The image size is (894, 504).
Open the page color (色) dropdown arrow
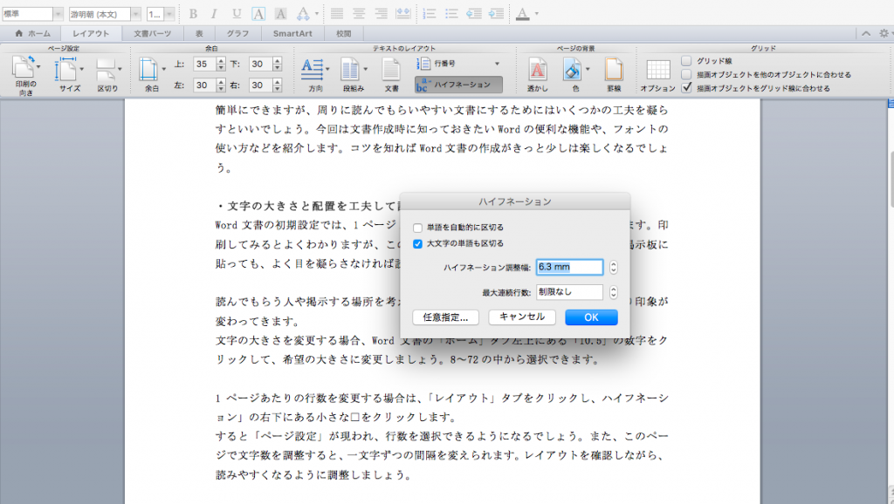(588, 70)
